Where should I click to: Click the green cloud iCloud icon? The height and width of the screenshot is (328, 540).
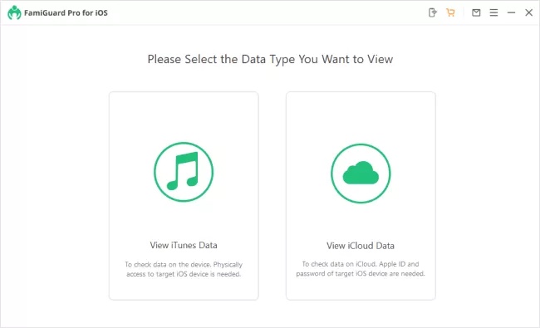point(361,173)
